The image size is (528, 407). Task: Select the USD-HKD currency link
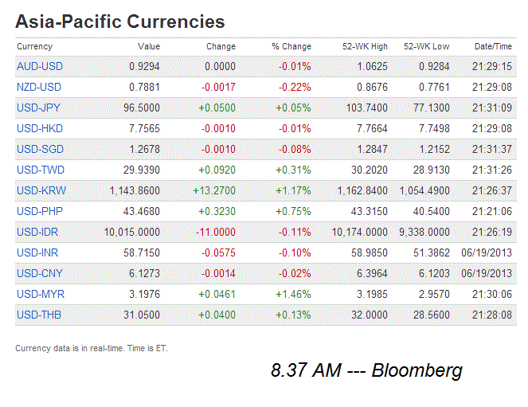39,128
